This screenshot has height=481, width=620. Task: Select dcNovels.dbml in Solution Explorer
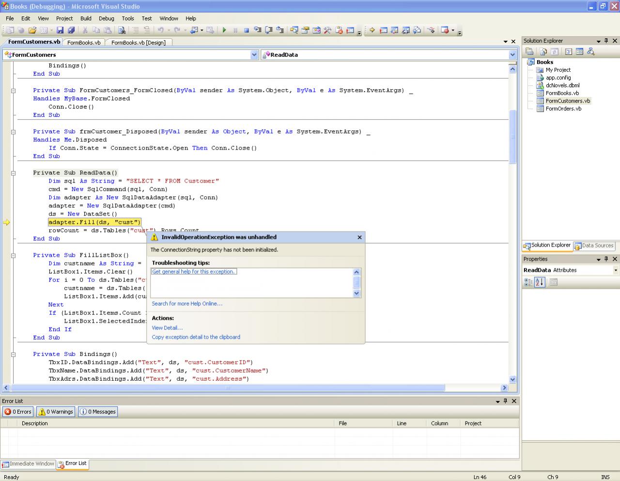click(562, 85)
